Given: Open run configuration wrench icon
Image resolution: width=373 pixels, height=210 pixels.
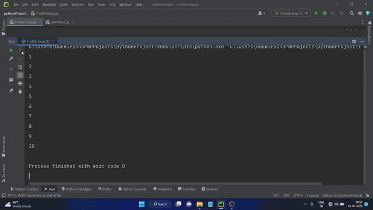Looking at the screenshot, I should click(11, 58).
